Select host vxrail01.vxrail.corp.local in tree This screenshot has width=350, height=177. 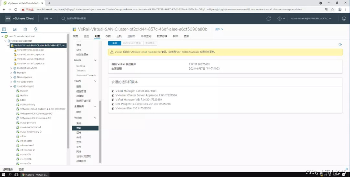click(30, 50)
